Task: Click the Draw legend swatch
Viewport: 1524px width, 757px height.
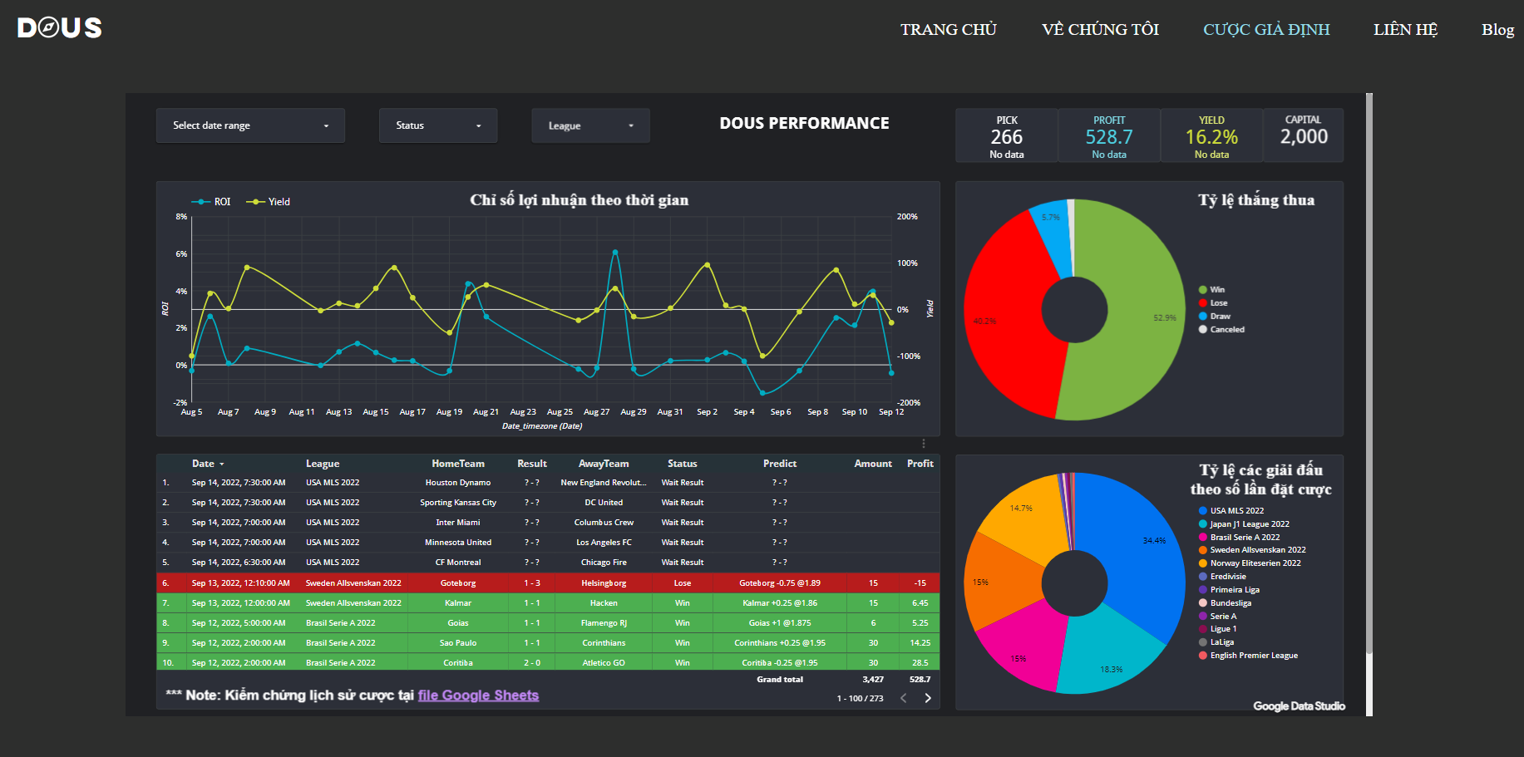Action: (1202, 317)
